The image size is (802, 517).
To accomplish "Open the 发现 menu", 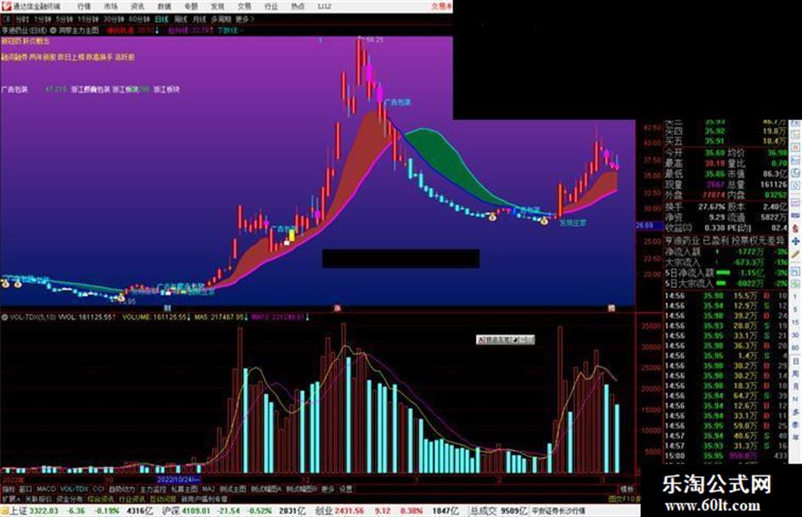I will coord(217,7).
